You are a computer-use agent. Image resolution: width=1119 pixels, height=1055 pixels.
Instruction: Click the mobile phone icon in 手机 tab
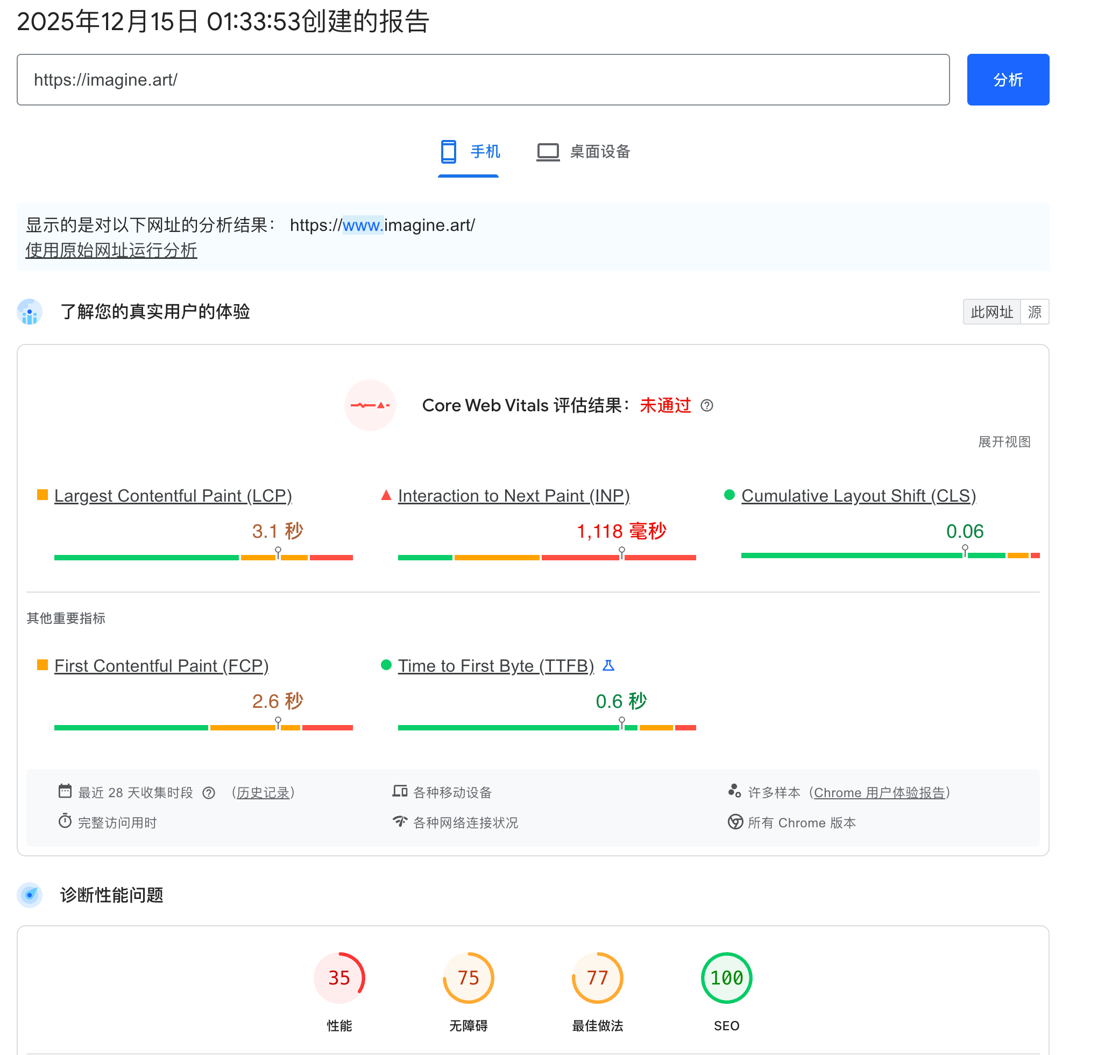coord(448,151)
